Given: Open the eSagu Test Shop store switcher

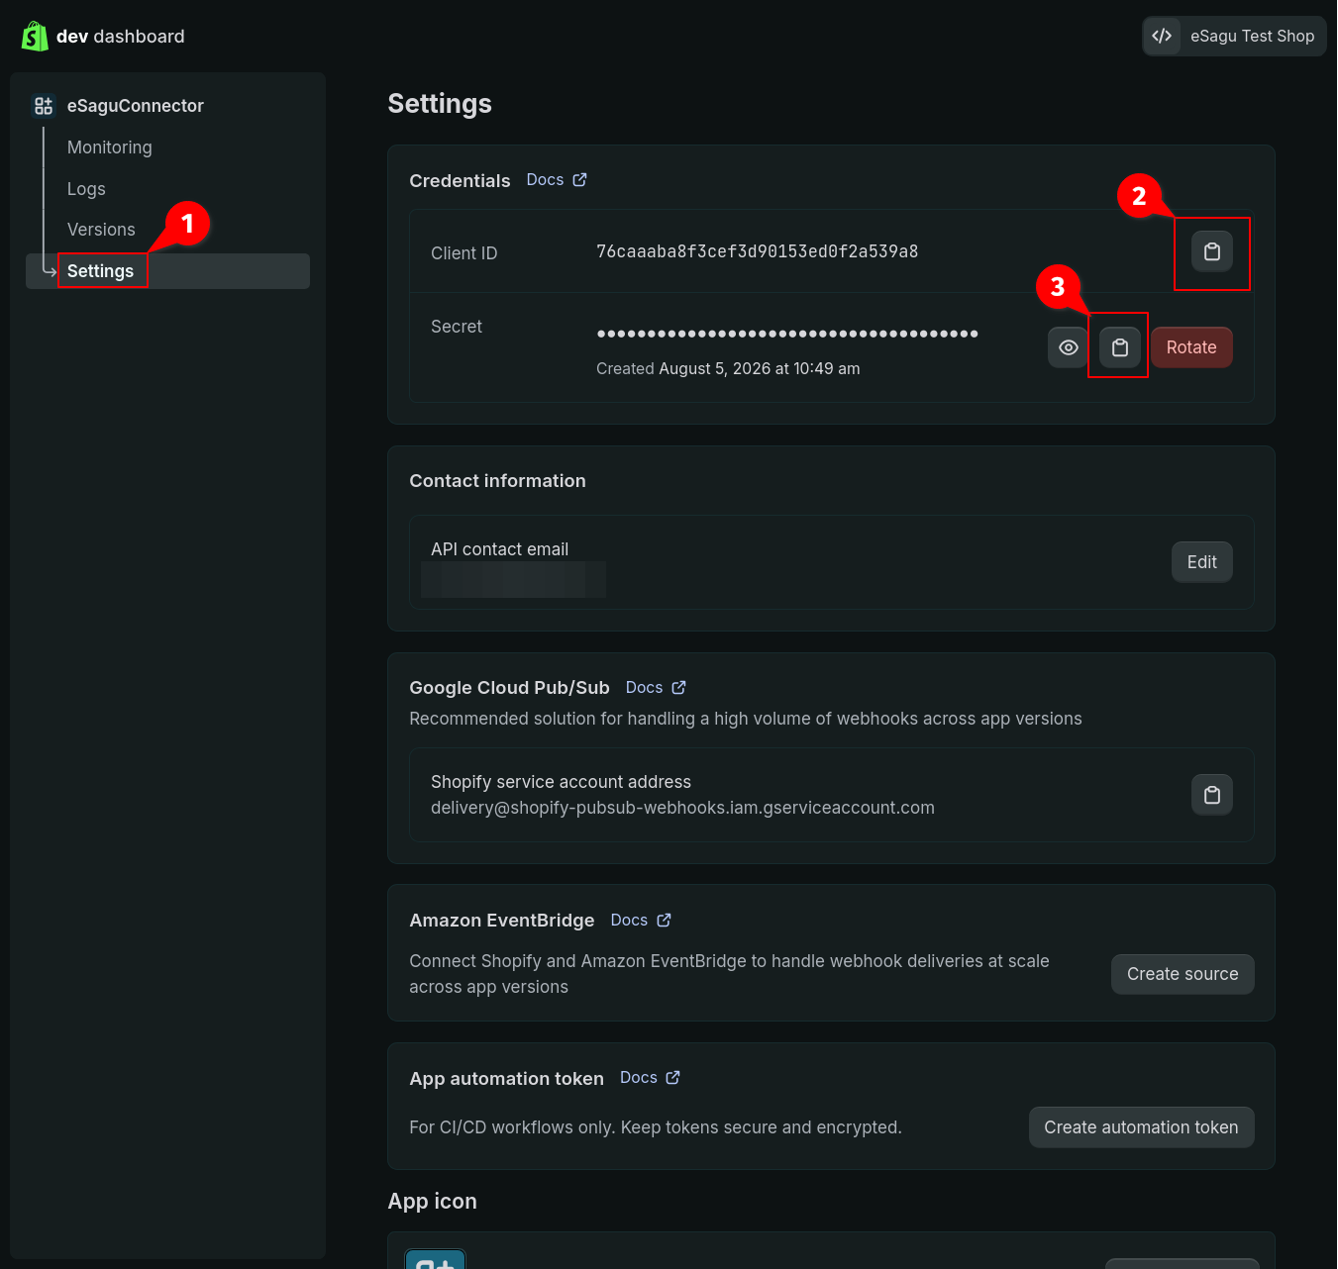Looking at the screenshot, I should click(x=1234, y=37).
